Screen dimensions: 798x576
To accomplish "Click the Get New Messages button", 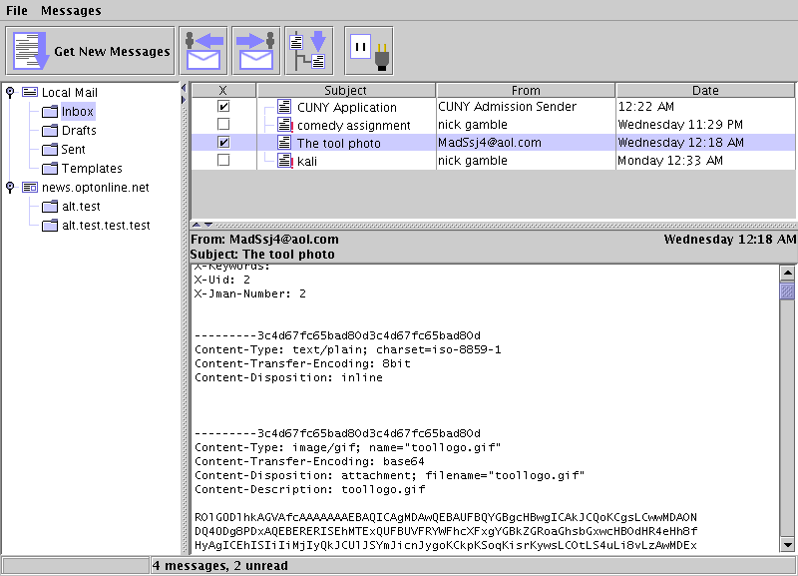I will [x=91, y=51].
